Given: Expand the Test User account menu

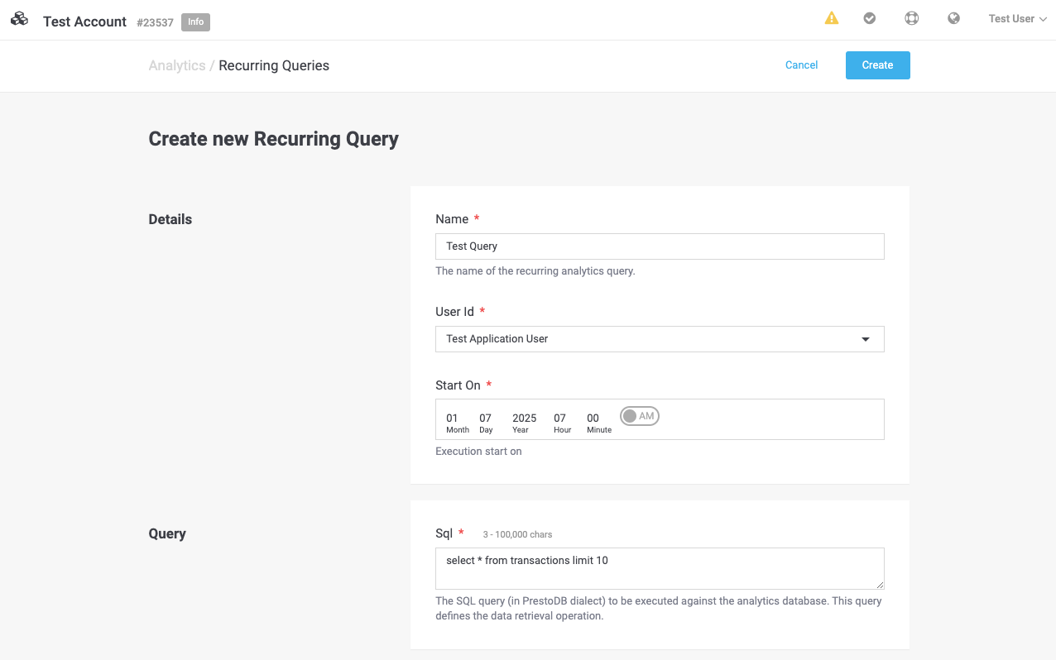Looking at the screenshot, I should (x=1017, y=18).
